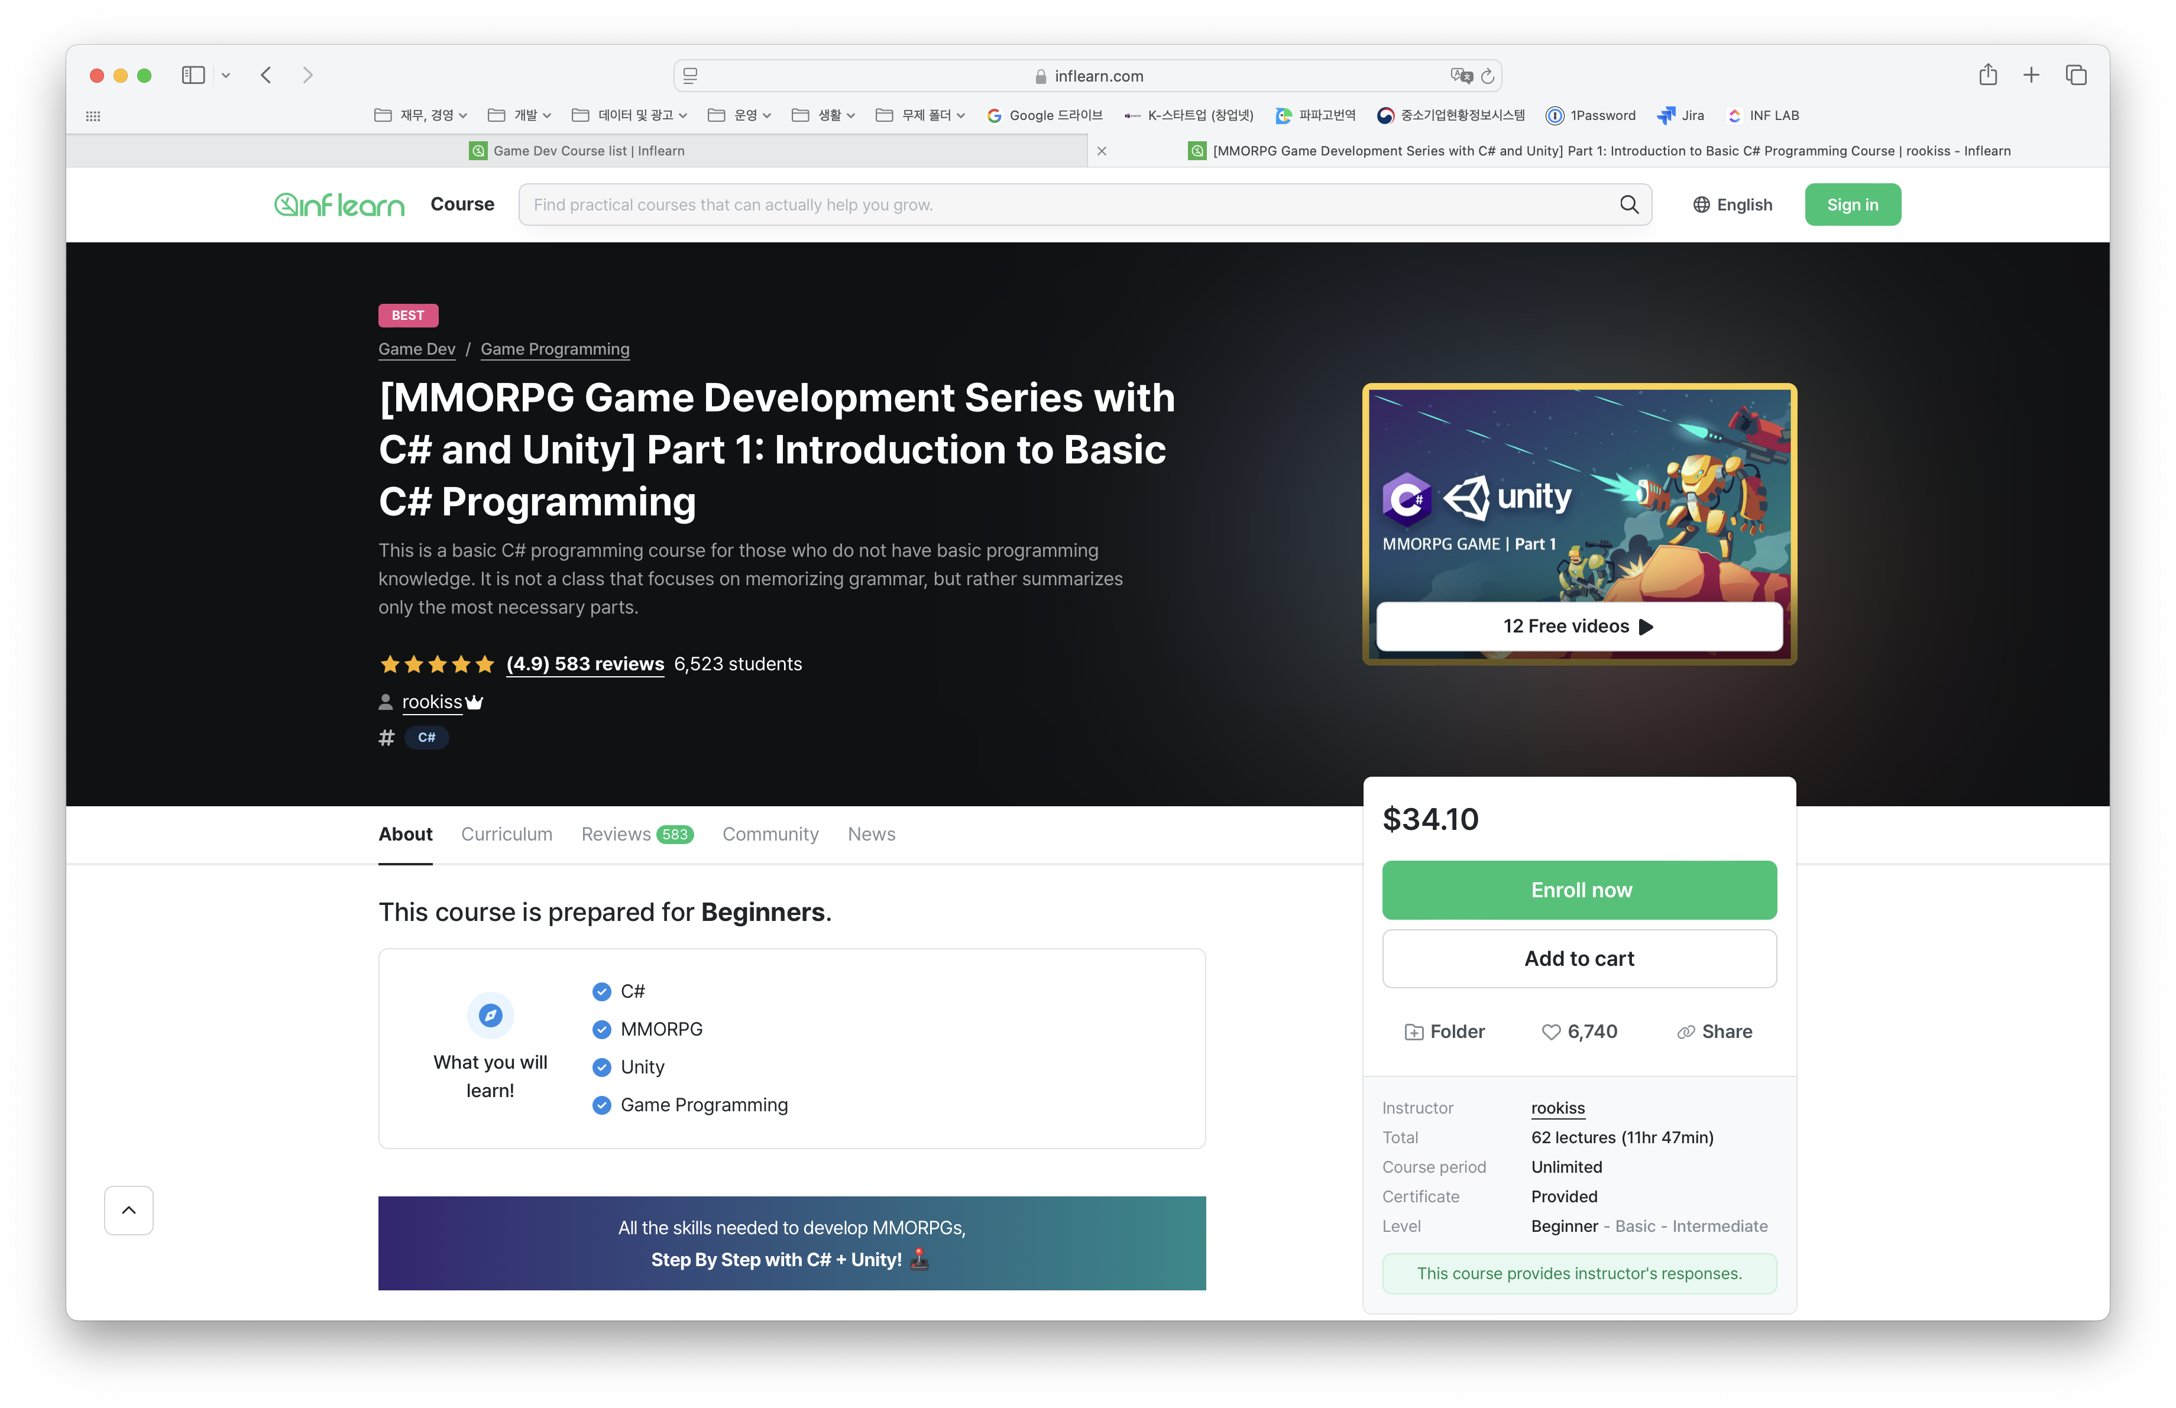Open the K-스타트업 (창업넷) bookmark
Image resolution: width=2176 pixels, height=1408 pixels.
click(1190, 115)
